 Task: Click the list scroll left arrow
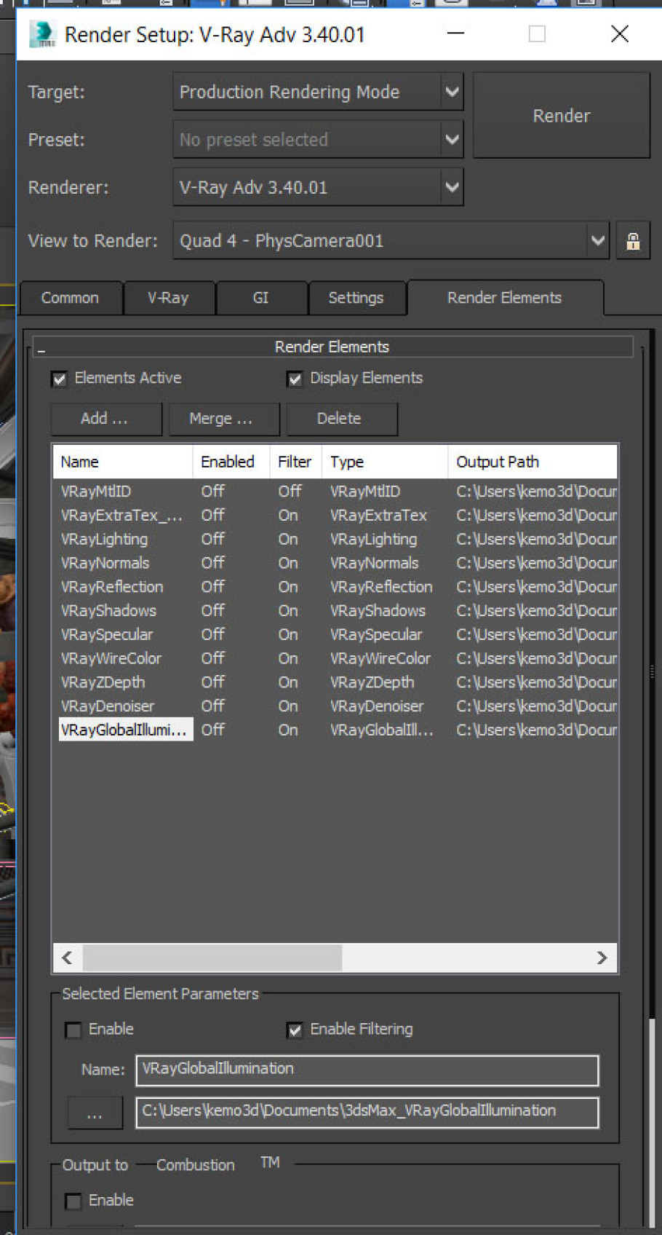(68, 958)
